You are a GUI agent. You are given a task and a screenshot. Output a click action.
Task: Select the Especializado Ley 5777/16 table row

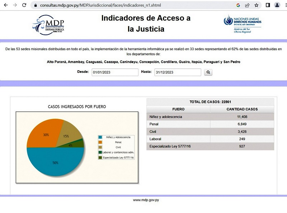pos(210,146)
